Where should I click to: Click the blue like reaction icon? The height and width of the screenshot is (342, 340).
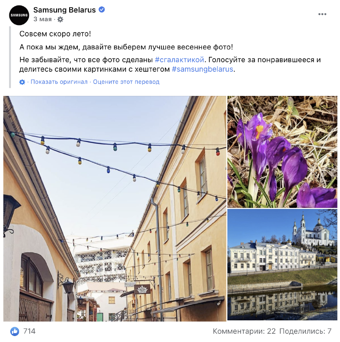tap(14, 331)
